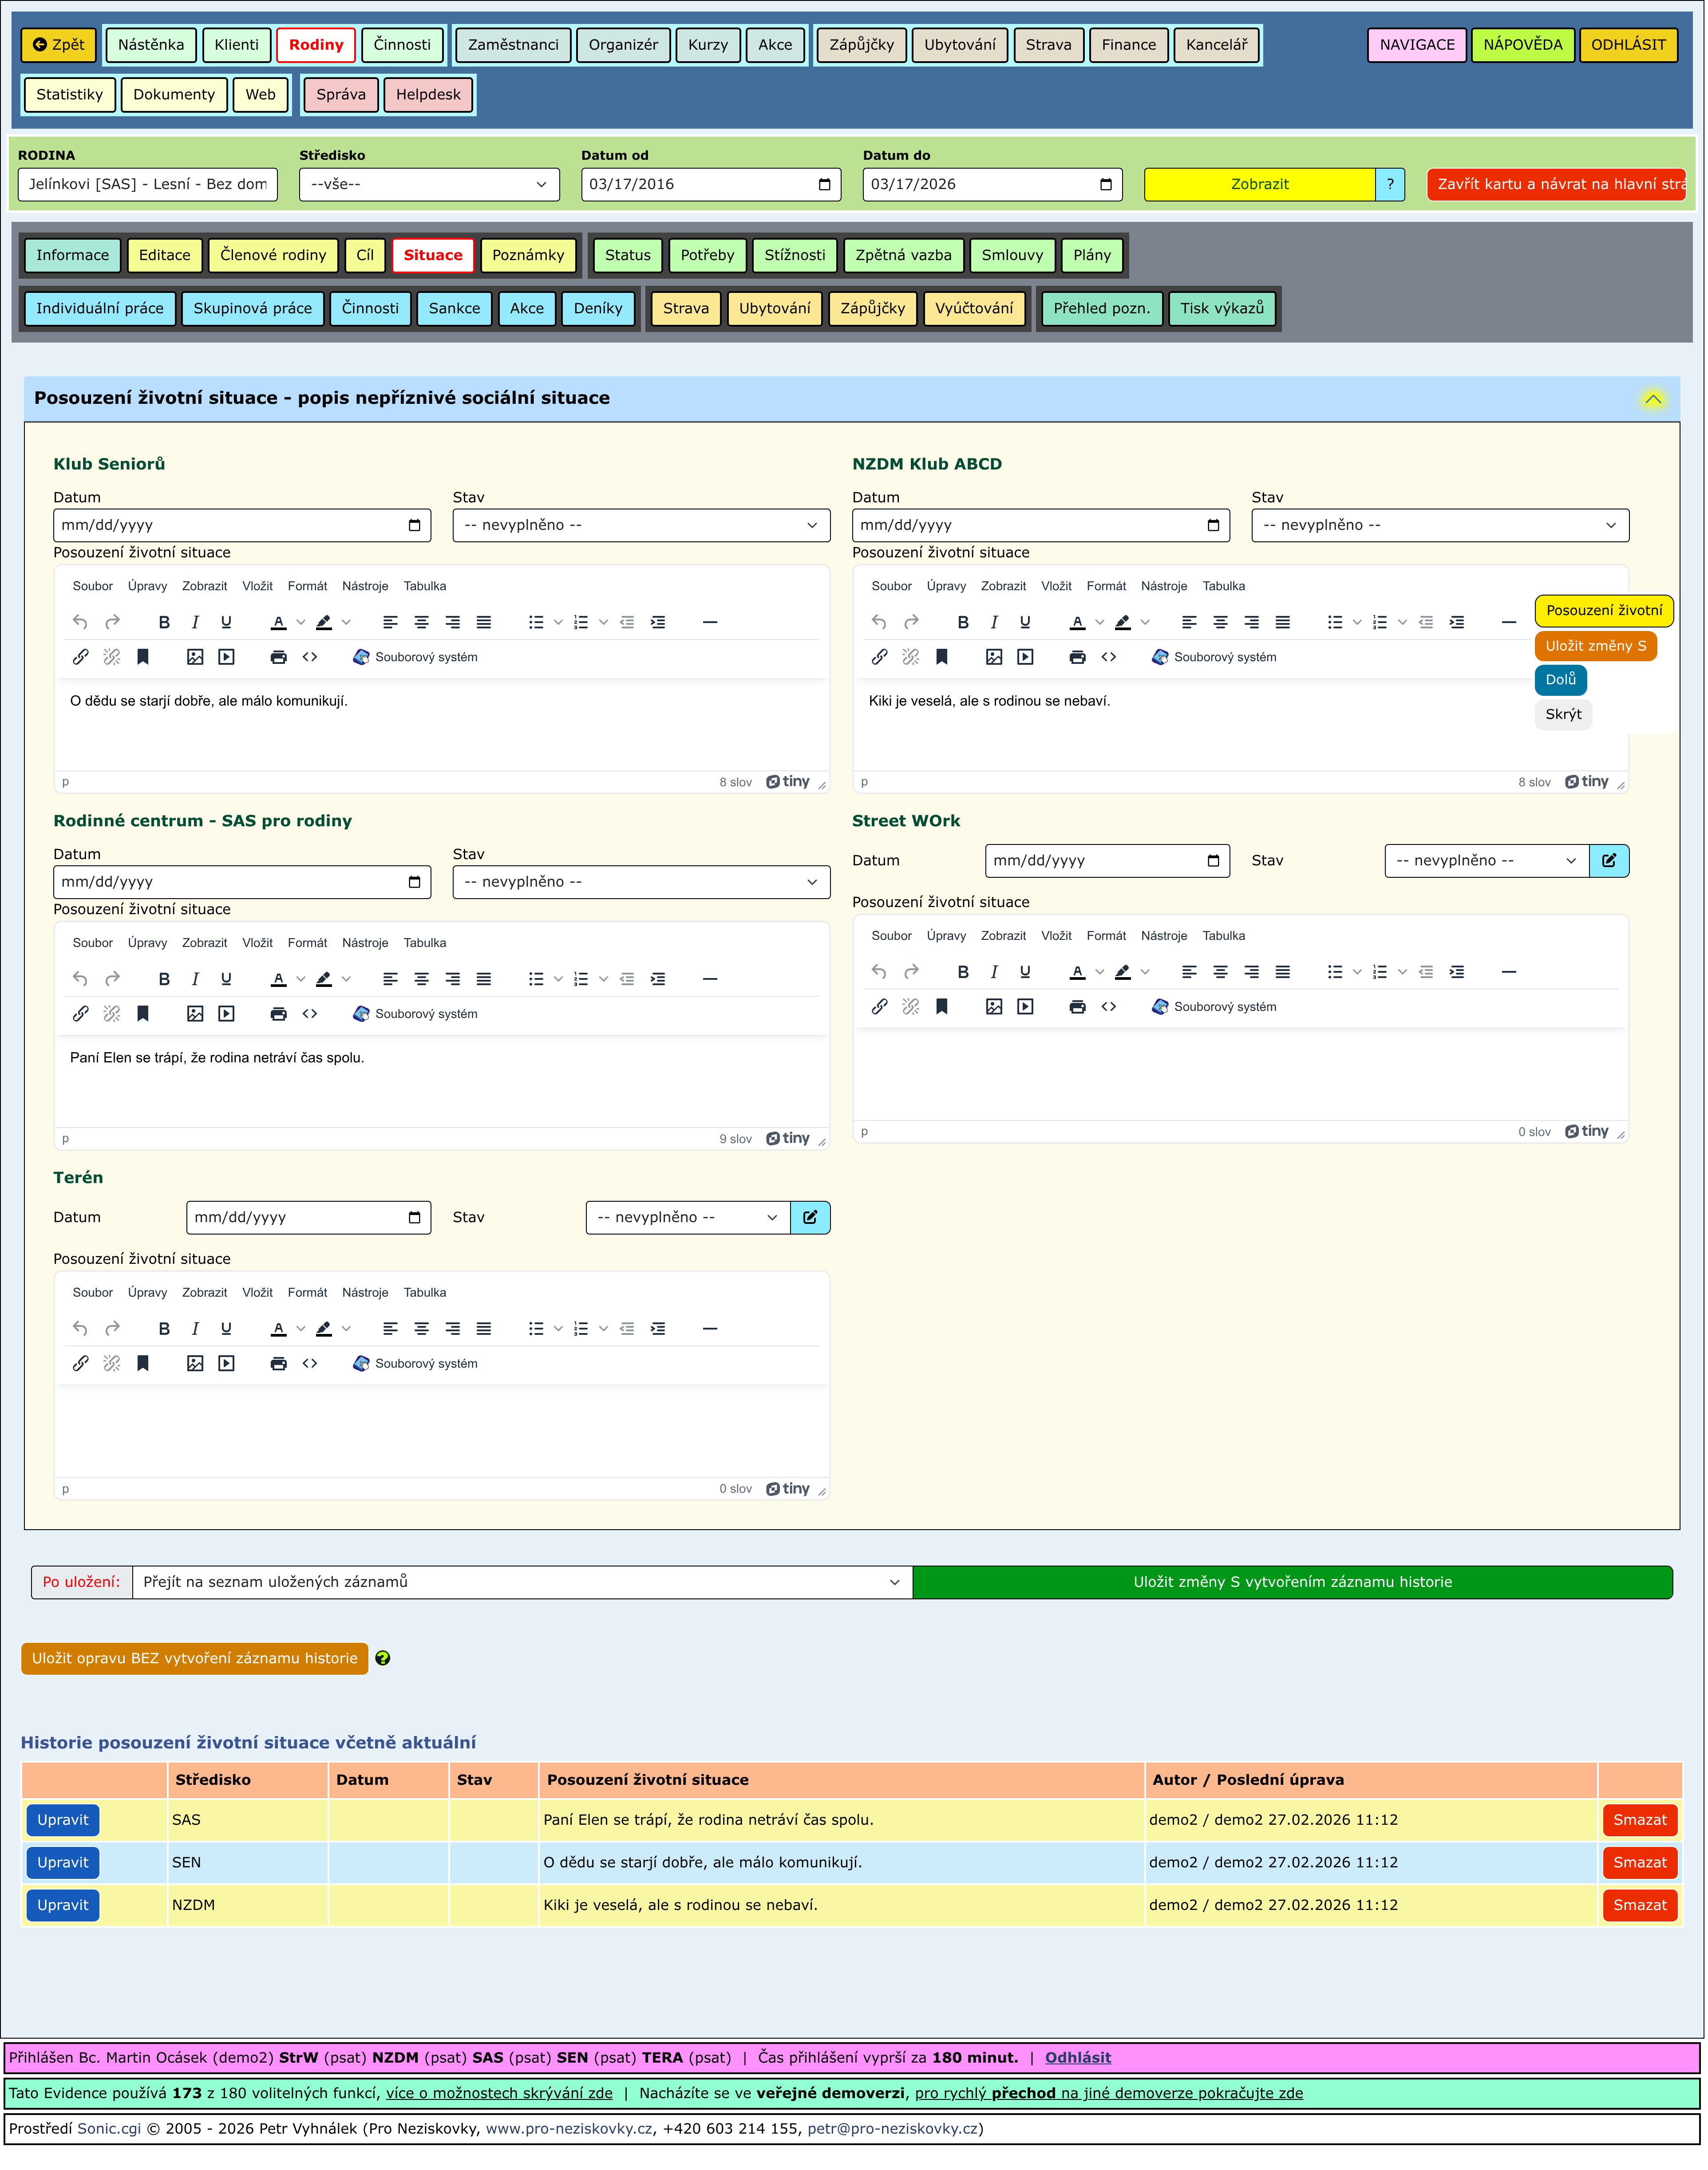Click insert link icon in Rodinné centrum editor
This screenshot has height=2170, width=1708.
(x=81, y=1014)
